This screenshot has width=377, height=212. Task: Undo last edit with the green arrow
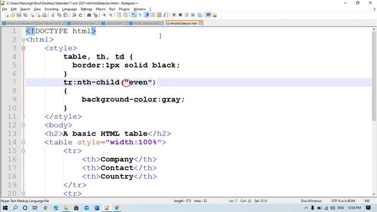point(74,15)
